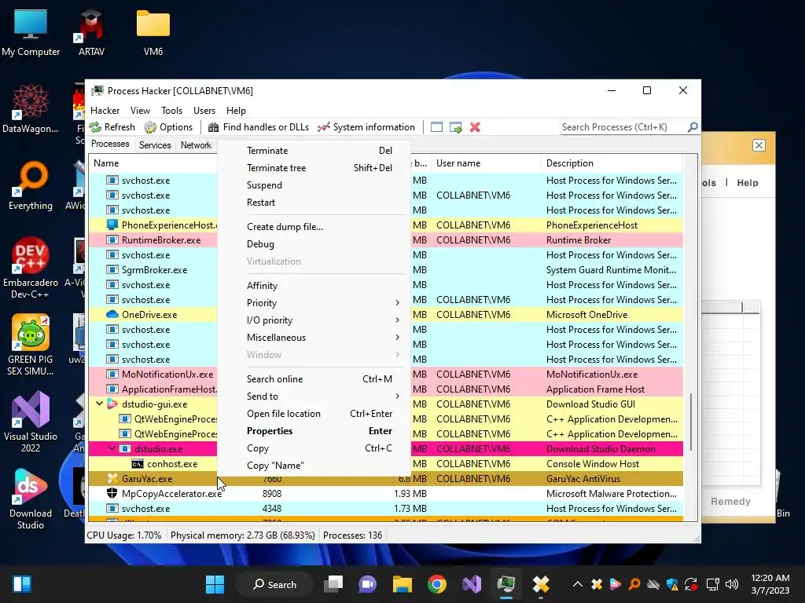Click CPU Usage status bar entry

click(123, 535)
